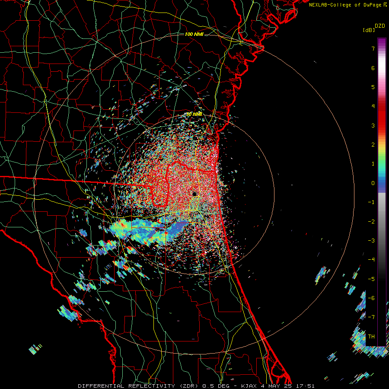Click the positive 1 value on color scale
Screen dimensions: 389x389
(373, 164)
